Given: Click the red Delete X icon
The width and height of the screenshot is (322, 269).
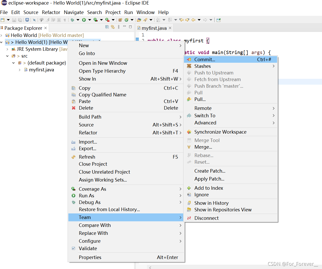Looking at the screenshot, I should tap(73, 108).
